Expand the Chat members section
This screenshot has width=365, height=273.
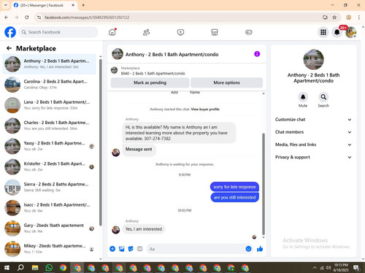(313, 132)
